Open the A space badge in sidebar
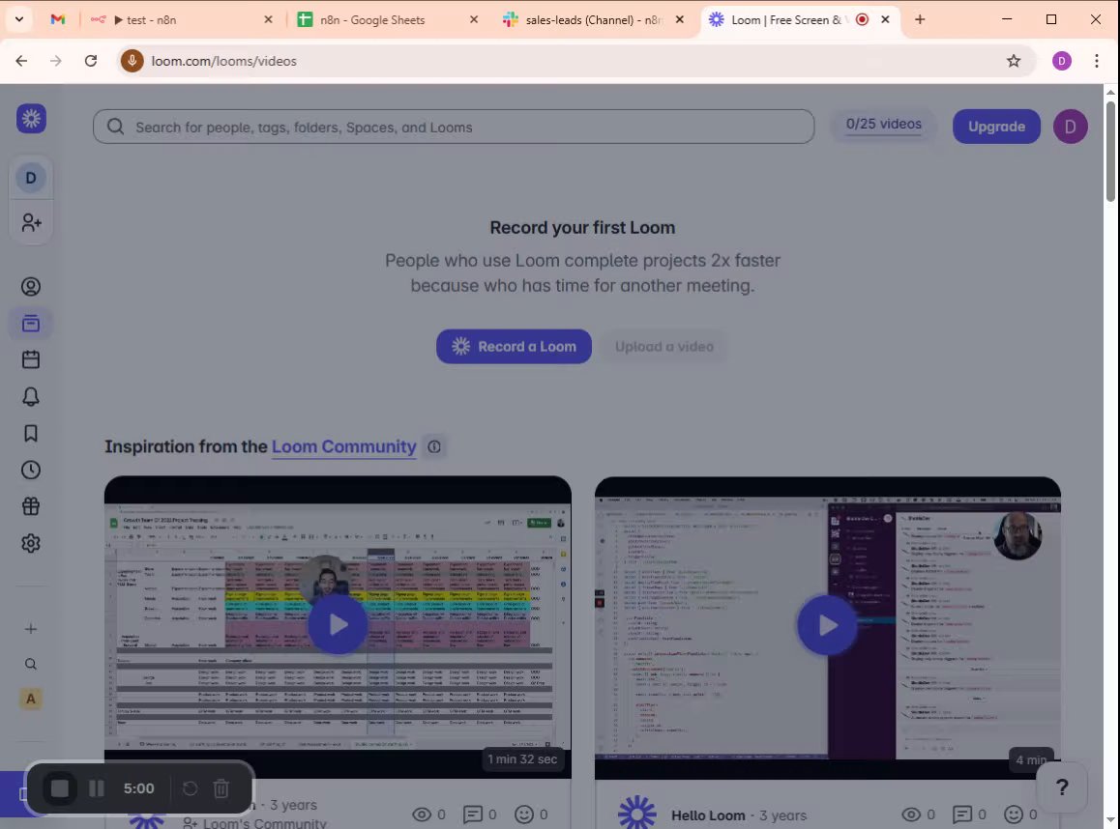 point(31,699)
